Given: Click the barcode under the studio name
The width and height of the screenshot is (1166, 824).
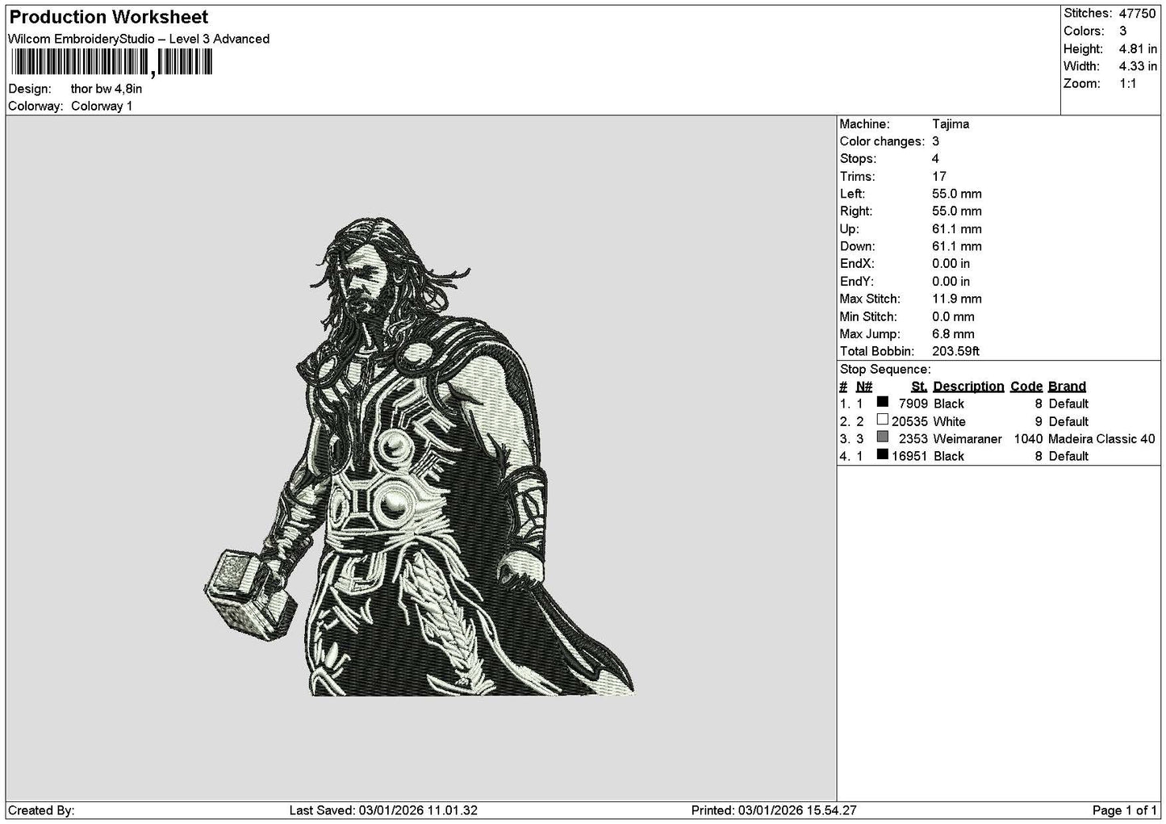Looking at the screenshot, I should 111,61.
